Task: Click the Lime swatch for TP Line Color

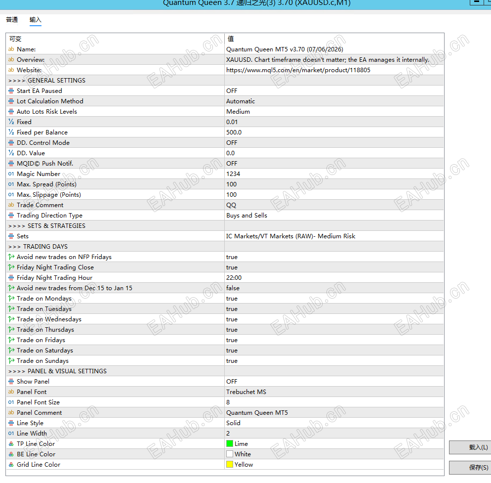Action: click(230, 444)
